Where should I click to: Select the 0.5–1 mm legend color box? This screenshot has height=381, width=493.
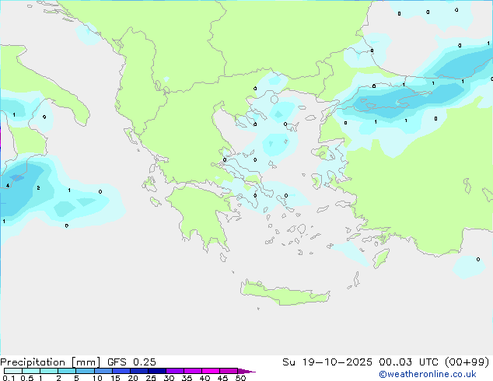31,371
